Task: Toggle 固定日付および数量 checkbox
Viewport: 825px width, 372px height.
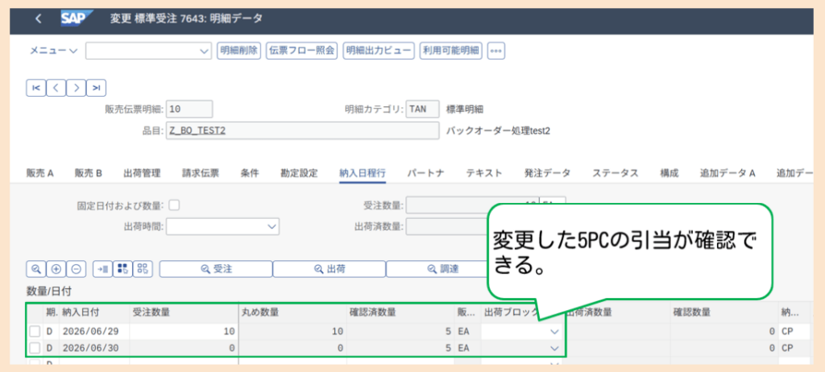Action: click(x=174, y=205)
